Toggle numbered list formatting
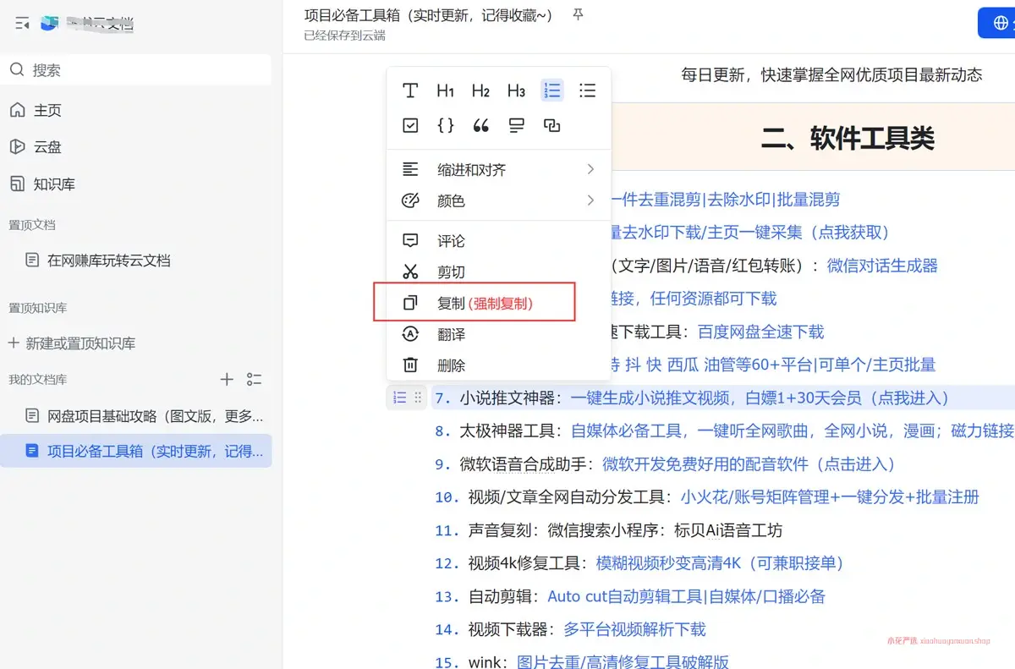Image resolution: width=1015 pixels, height=669 pixels. pos(552,90)
